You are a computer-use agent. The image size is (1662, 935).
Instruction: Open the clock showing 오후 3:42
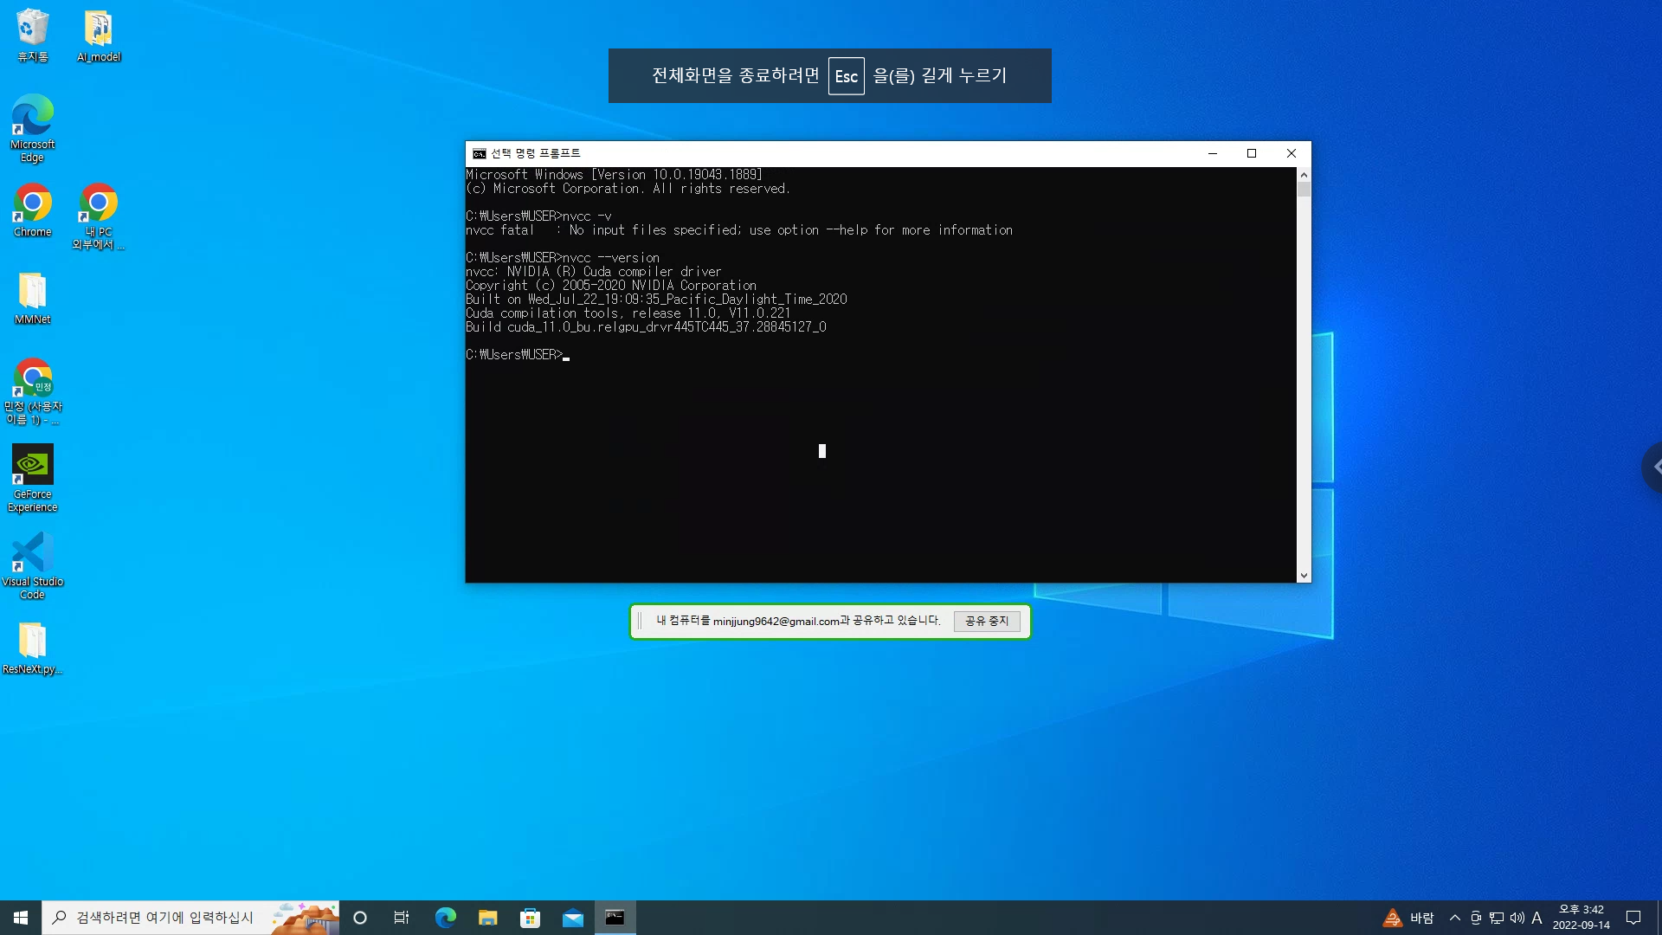1581,918
